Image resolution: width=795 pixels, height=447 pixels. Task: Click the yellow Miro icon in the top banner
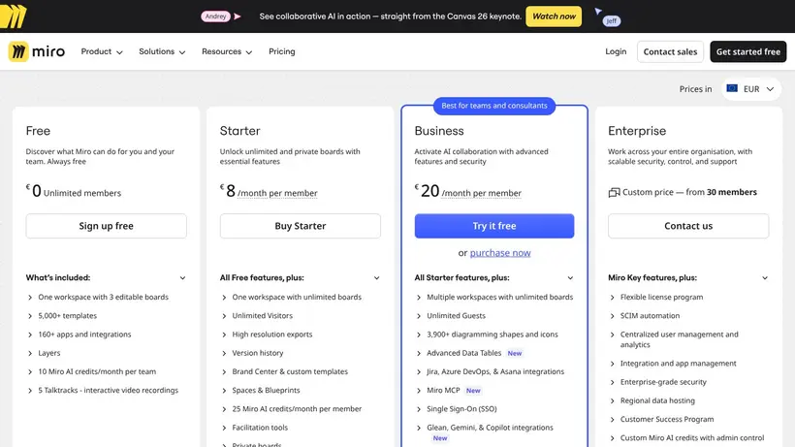point(14,16)
